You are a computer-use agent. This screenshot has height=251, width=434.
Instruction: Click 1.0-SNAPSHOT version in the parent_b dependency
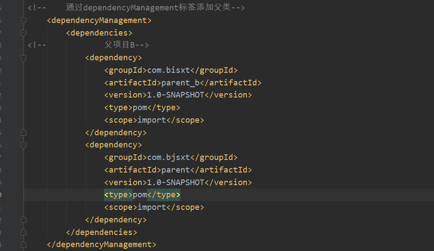tap(176, 95)
